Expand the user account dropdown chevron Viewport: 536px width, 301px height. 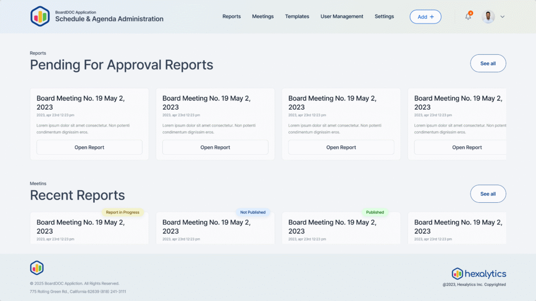502,17
